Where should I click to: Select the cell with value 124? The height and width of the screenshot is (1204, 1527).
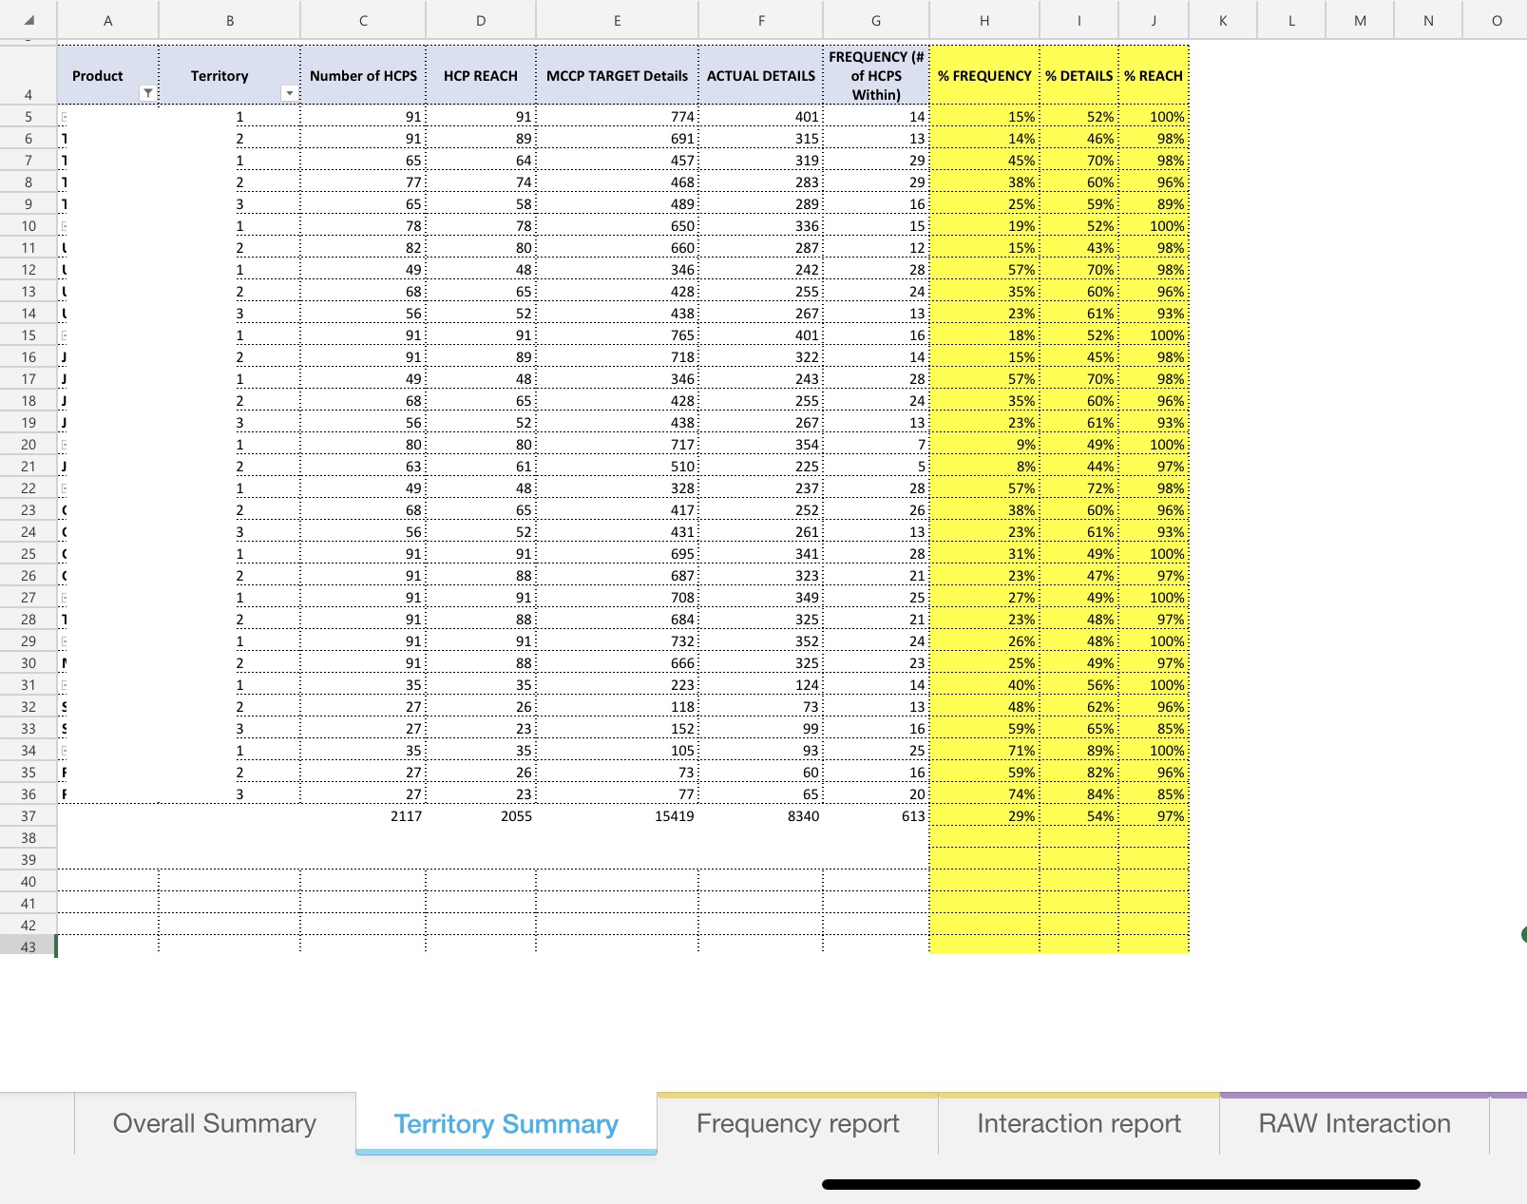[x=761, y=685]
